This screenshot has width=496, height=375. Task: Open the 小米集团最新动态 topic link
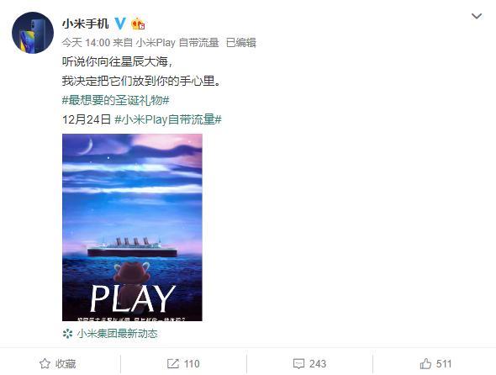coord(117,334)
